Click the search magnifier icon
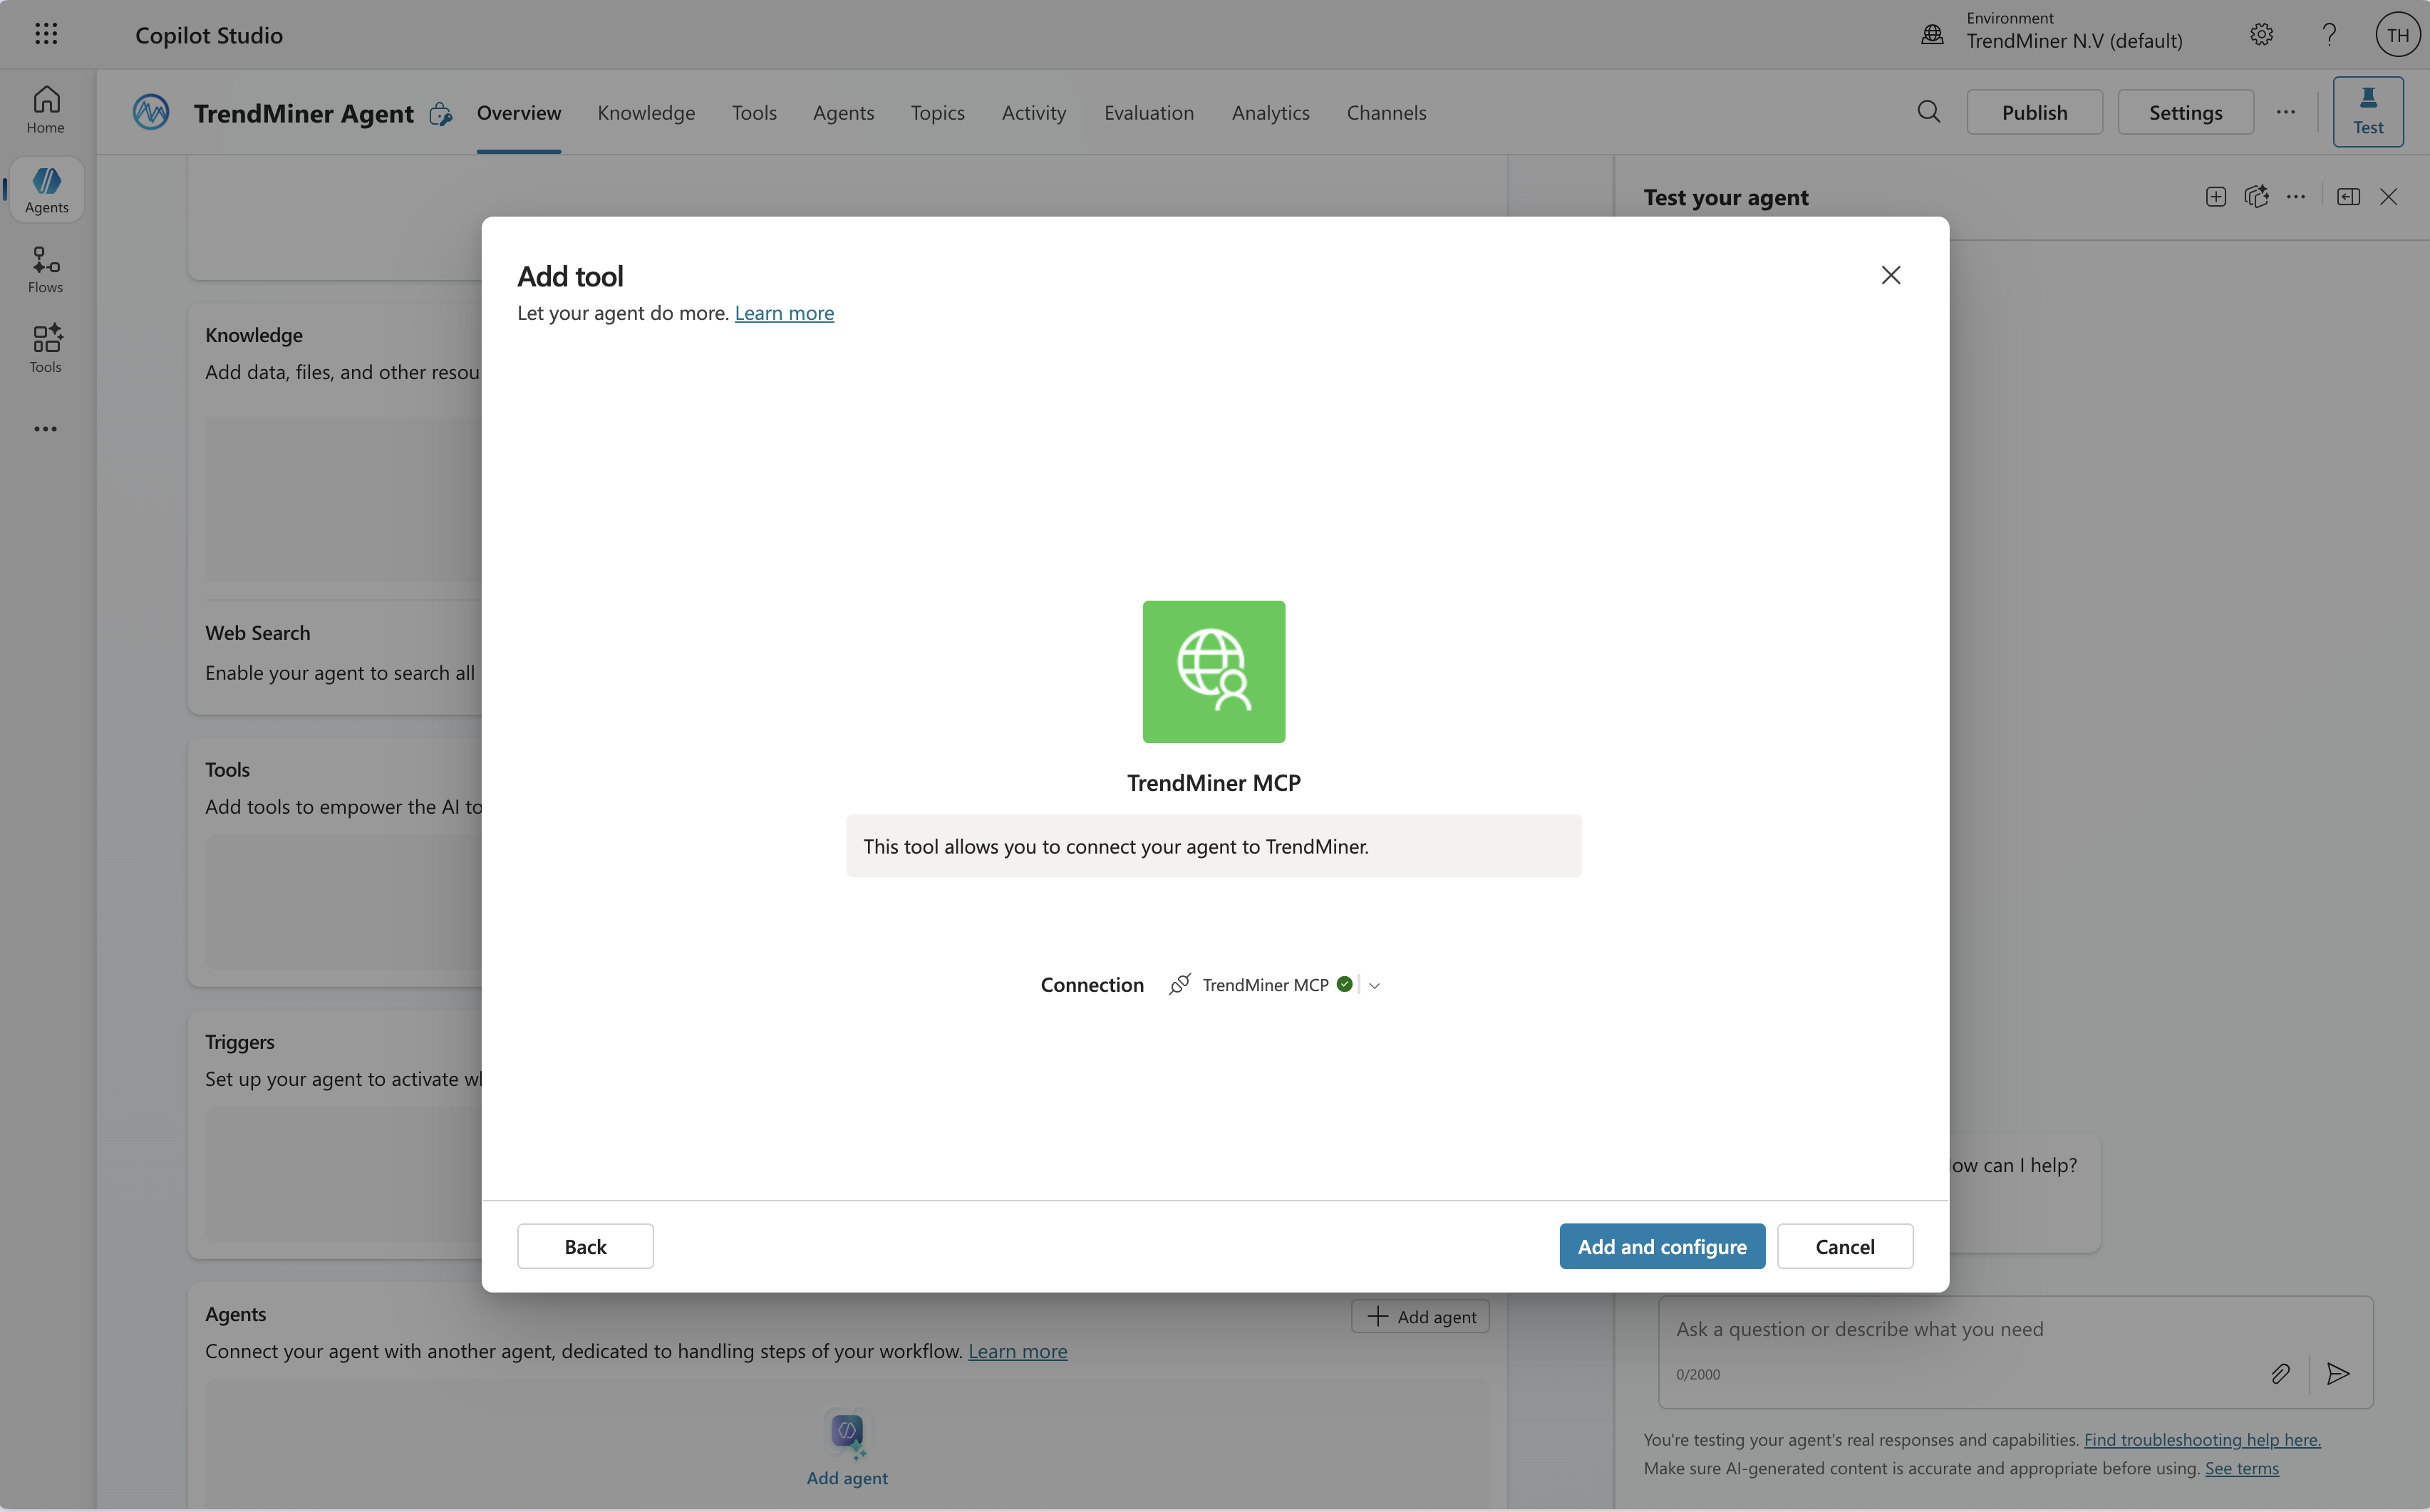The image size is (2430, 1512). tap(1929, 112)
